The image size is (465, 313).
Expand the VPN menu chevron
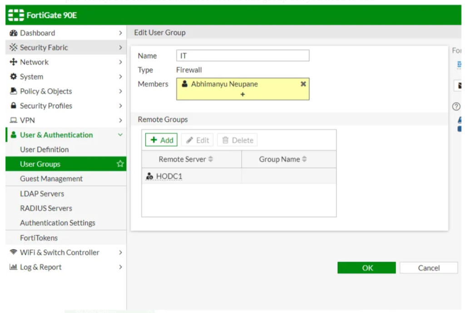120,120
